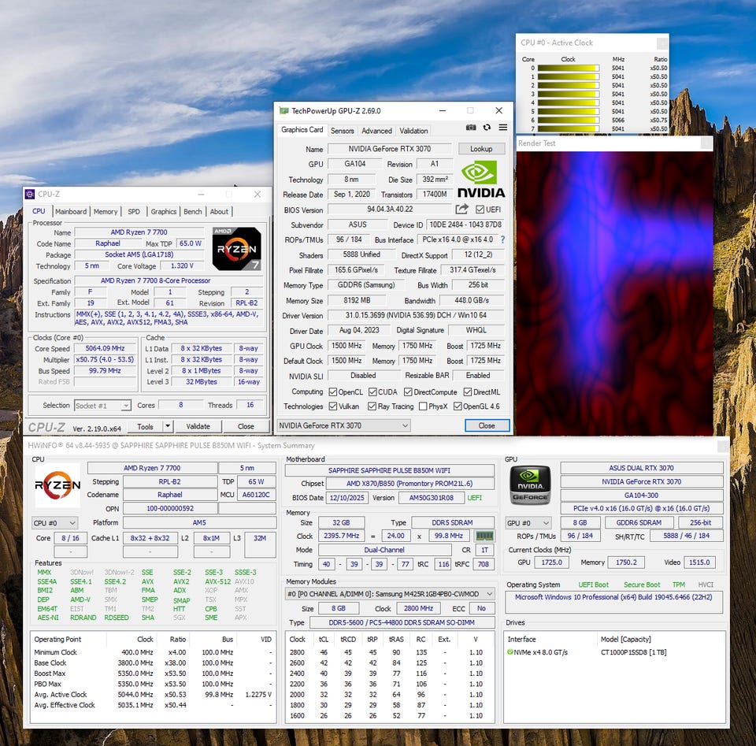
Task: Toggle the OpenCL checkbox
Action: (x=332, y=392)
